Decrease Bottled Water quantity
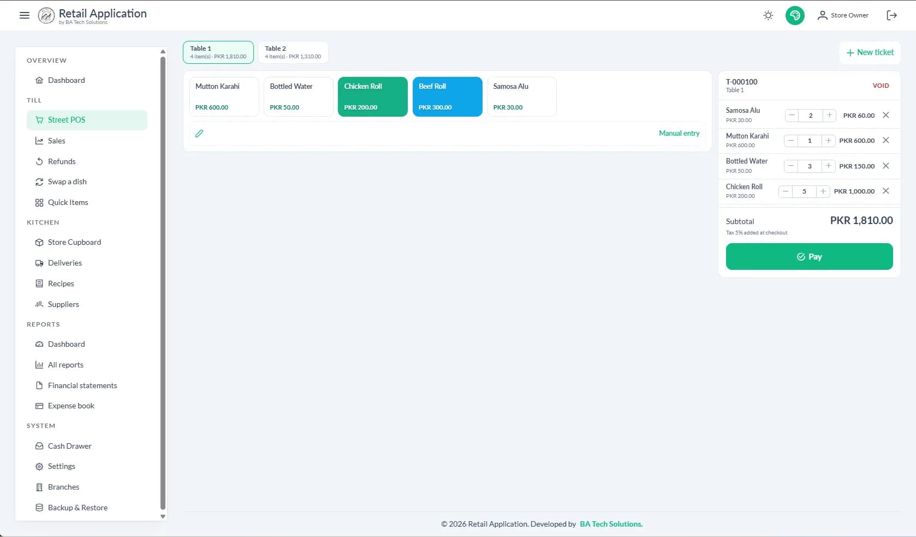The image size is (916, 537). (790, 166)
